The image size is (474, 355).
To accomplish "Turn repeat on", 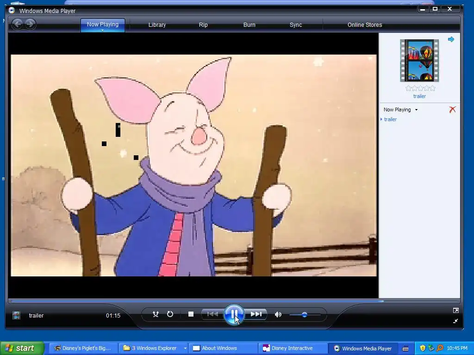I will 170,314.
